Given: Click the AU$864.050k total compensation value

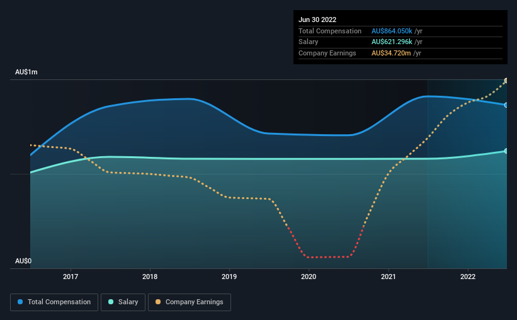Looking at the screenshot, I should coord(392,31).
